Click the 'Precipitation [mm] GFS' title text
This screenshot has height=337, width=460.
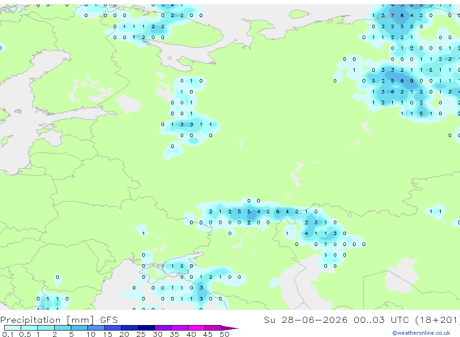(59, 320)
